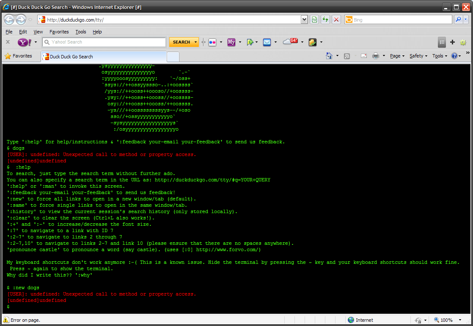Click the Internet zone status indicator

tap(360, 320)
